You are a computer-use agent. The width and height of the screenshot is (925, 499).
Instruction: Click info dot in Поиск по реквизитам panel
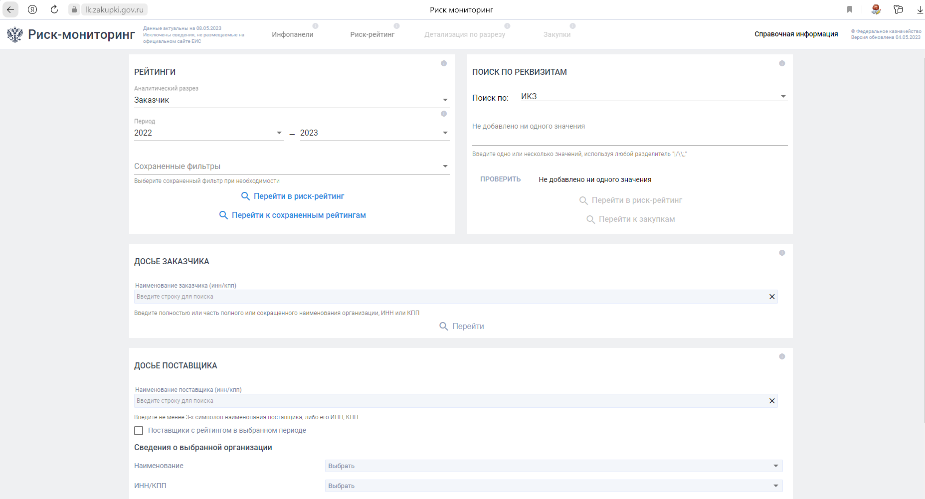coord(782,63)
